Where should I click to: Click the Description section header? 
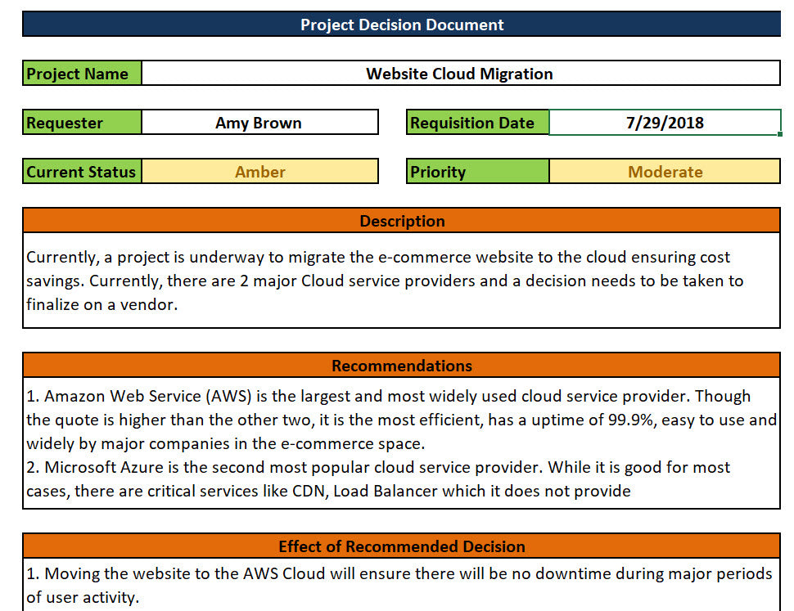(402, 221)
